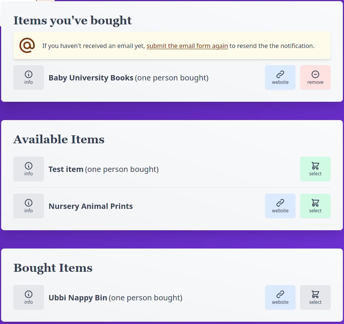Click the 'Available Items' section heading

(x=59, y=139)
